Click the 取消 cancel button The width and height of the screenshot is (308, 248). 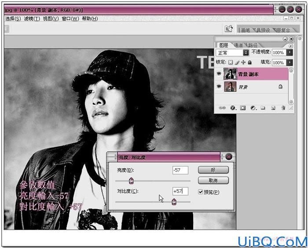tap(213, 180)
